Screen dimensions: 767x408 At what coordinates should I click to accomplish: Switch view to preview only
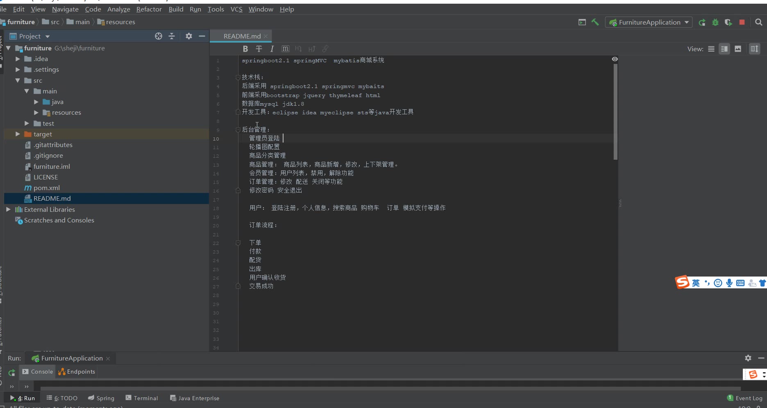point(738,49)
